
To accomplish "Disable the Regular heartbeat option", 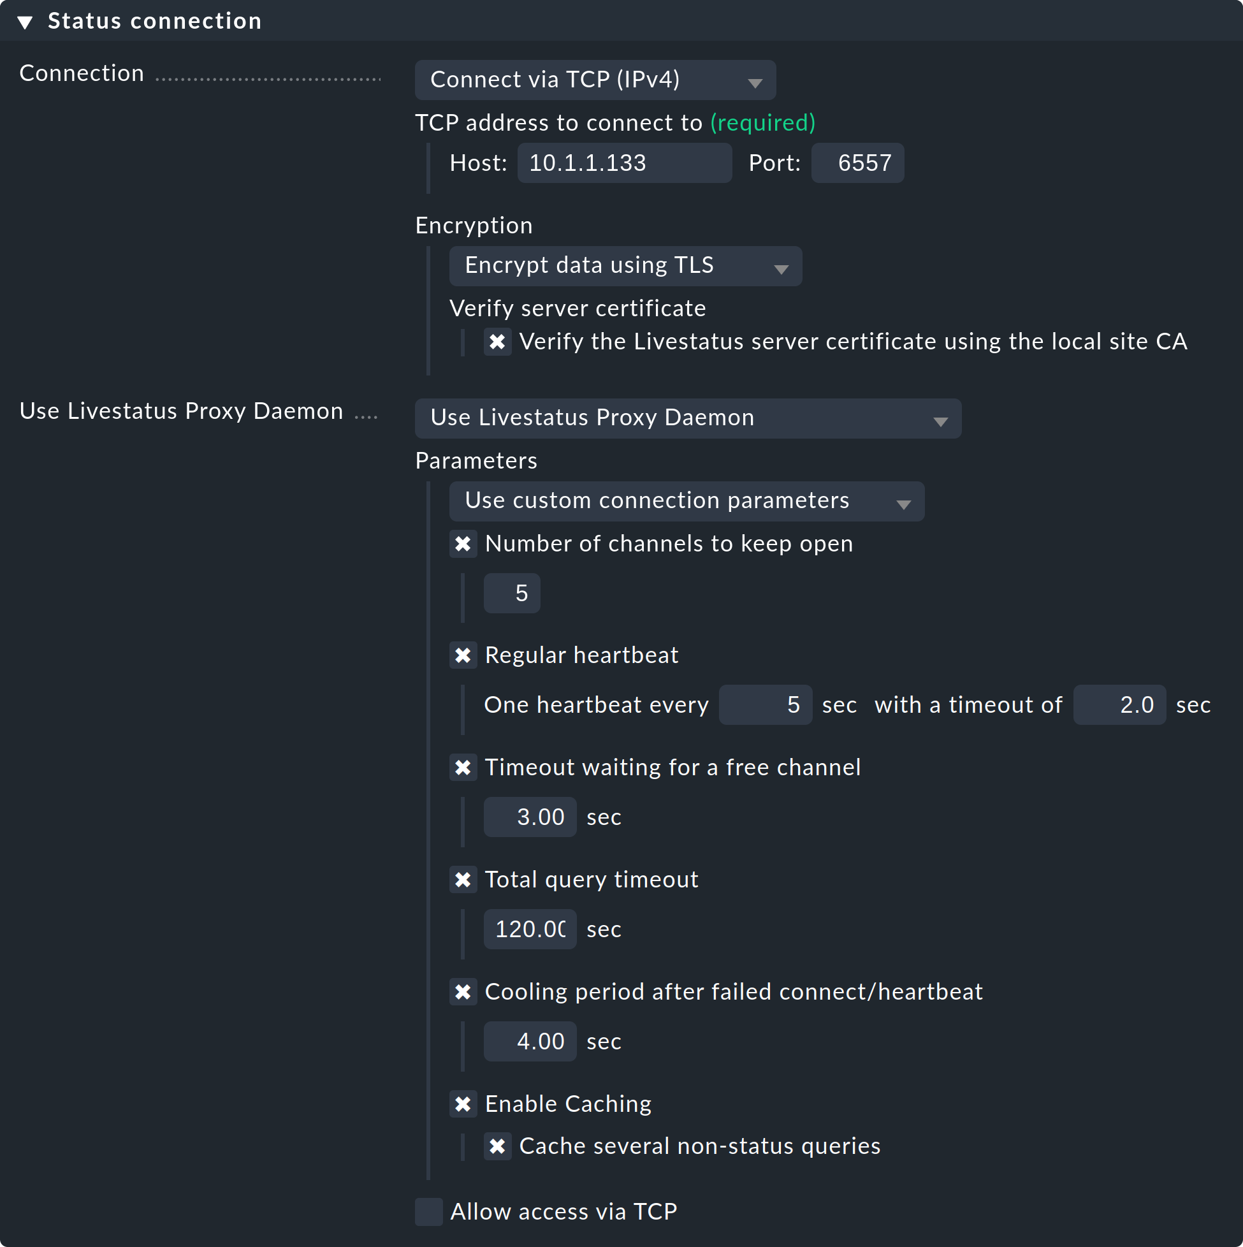I will (463, 655).
